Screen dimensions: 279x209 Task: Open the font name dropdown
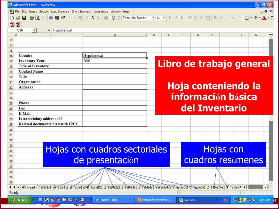(x=153, y=18)
